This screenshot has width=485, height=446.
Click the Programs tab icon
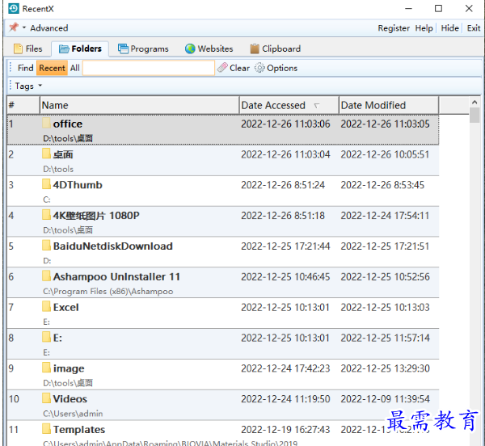123,48
